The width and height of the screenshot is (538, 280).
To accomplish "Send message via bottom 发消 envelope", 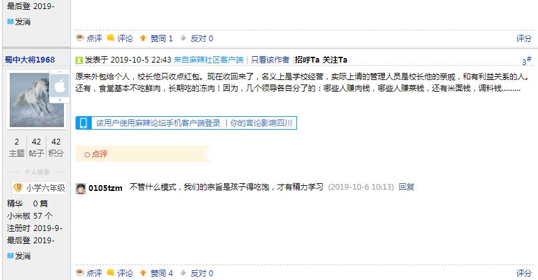I will (x=19, y=255).
